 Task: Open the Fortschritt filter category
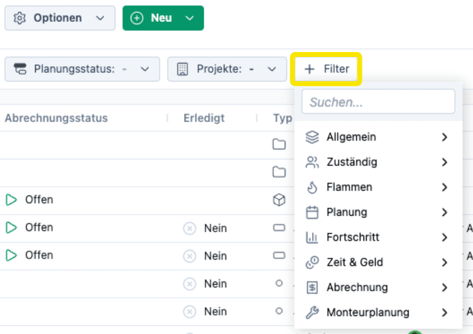[378, 237]
